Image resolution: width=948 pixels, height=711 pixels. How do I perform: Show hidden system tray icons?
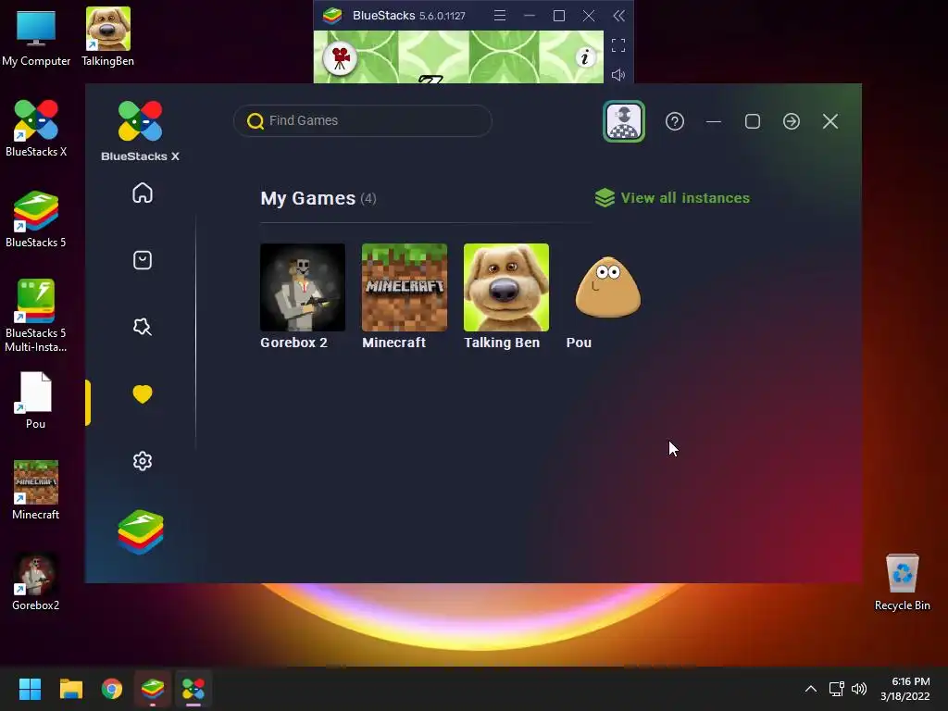tap(811, 689)
